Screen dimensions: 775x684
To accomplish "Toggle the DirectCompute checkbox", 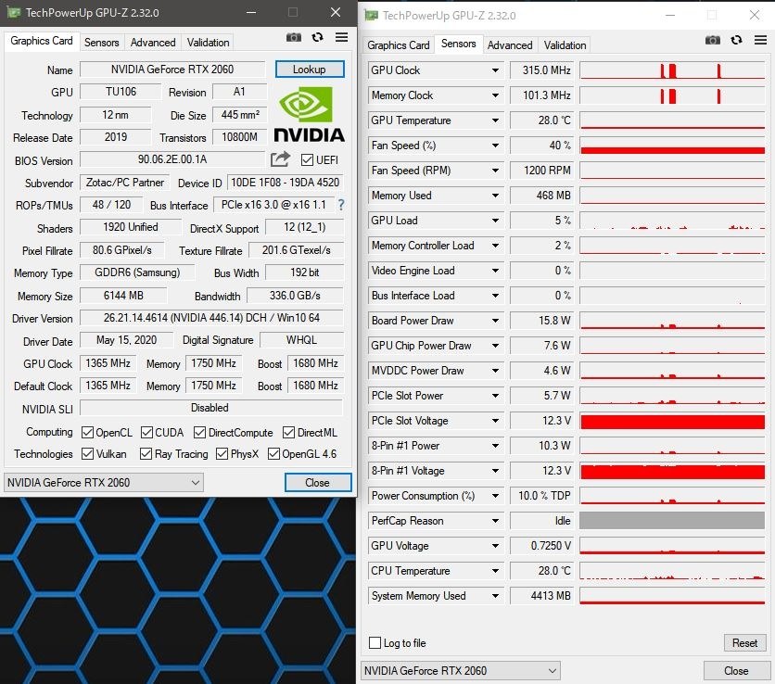I will coord(199,433).
